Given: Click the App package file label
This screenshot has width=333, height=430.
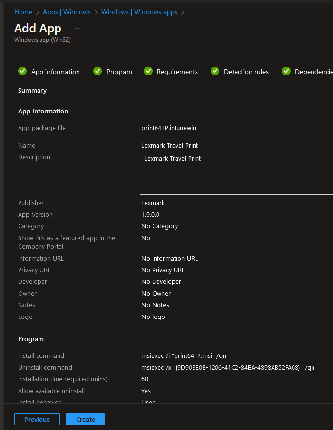Looking at the screenshot, I should [42, 128].
